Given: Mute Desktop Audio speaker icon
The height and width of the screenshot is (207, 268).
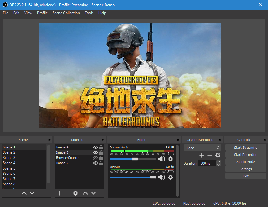Looking at the screenshot, I should (161, 159).
